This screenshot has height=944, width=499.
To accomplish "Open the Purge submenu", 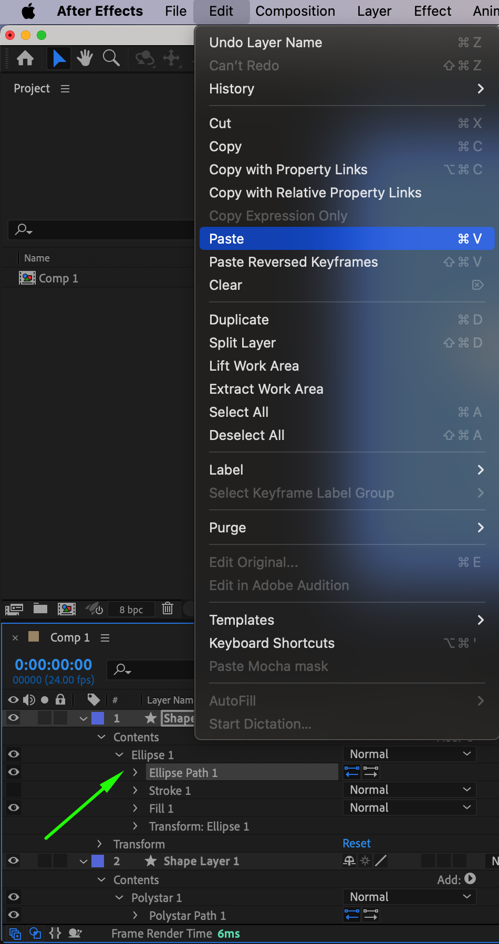I will [347, 527].
